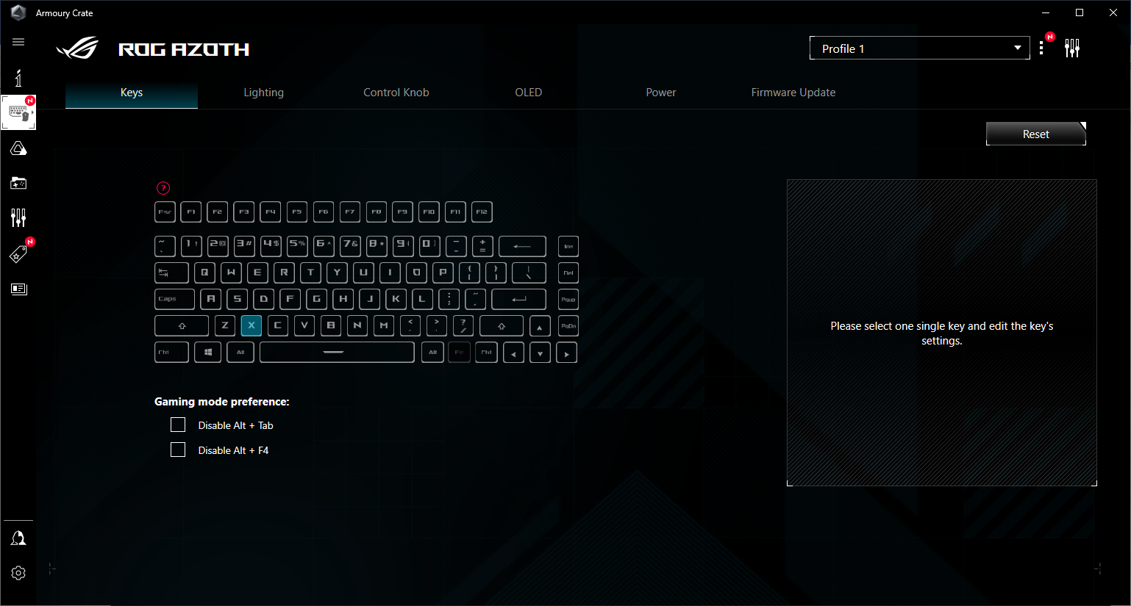Select the Down arrow key
The image size is (1131, 606).
point(540,353)
